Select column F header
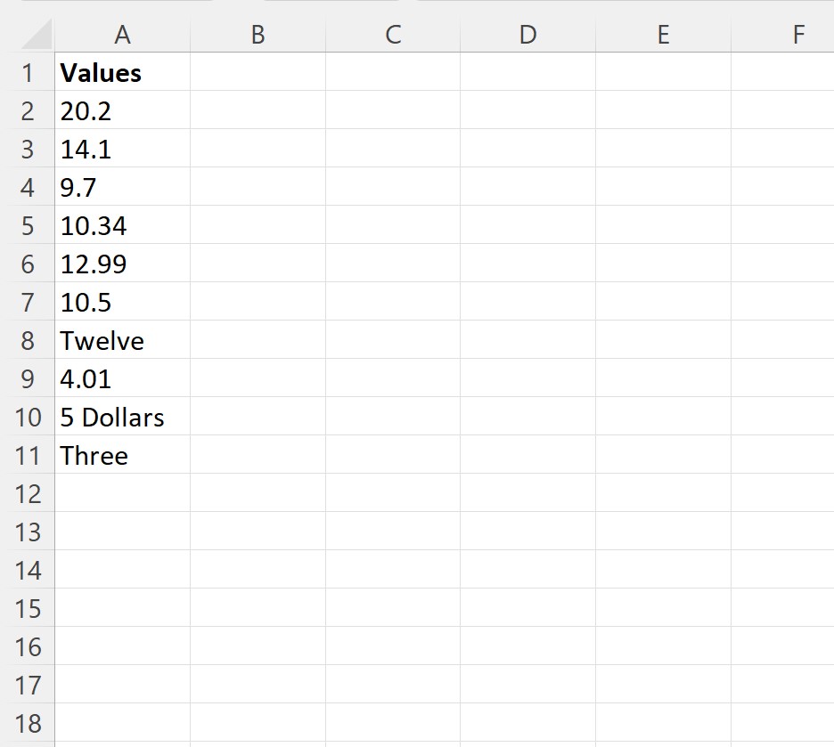Screen dimensions: 834x747 click(x=783, y=35)
